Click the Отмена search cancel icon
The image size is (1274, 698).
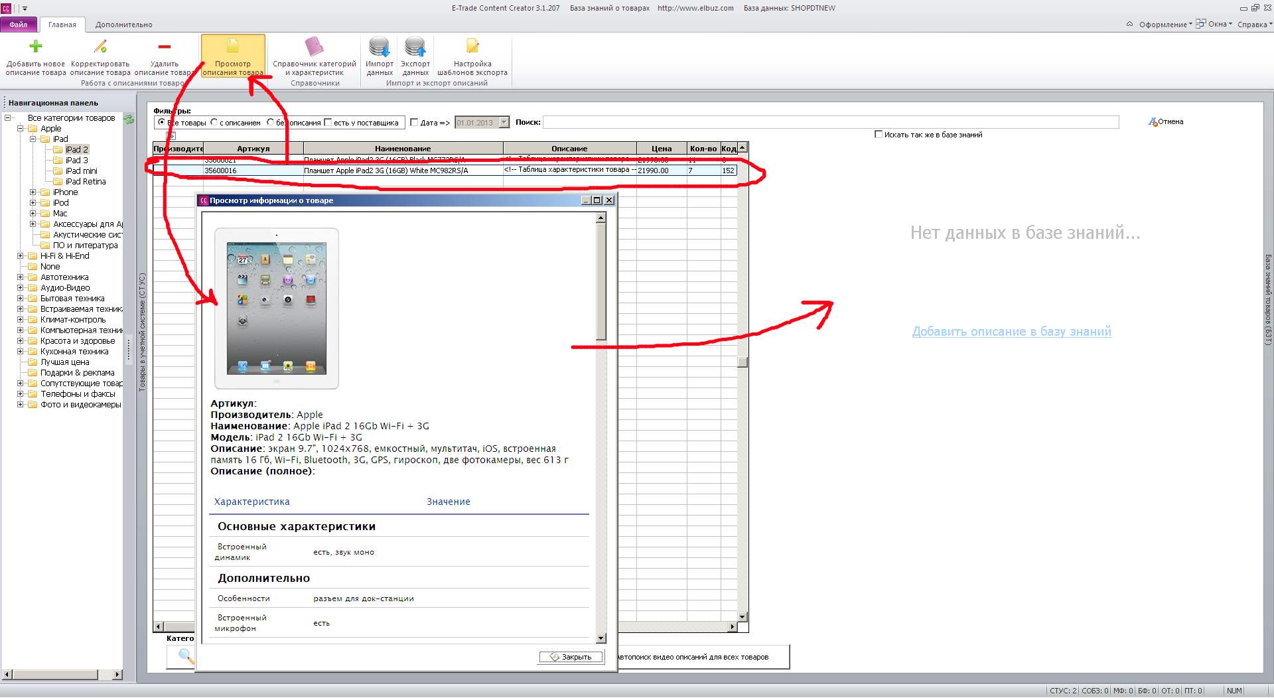(x=1153, y=122)
